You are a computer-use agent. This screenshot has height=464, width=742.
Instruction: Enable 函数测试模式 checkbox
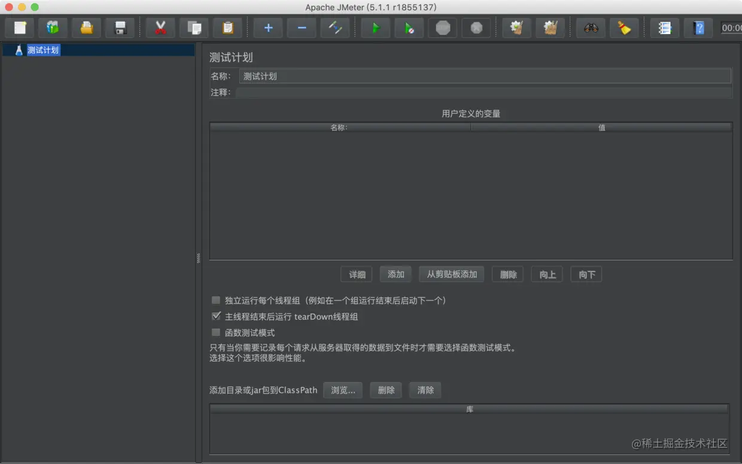(x=216, y=332)
